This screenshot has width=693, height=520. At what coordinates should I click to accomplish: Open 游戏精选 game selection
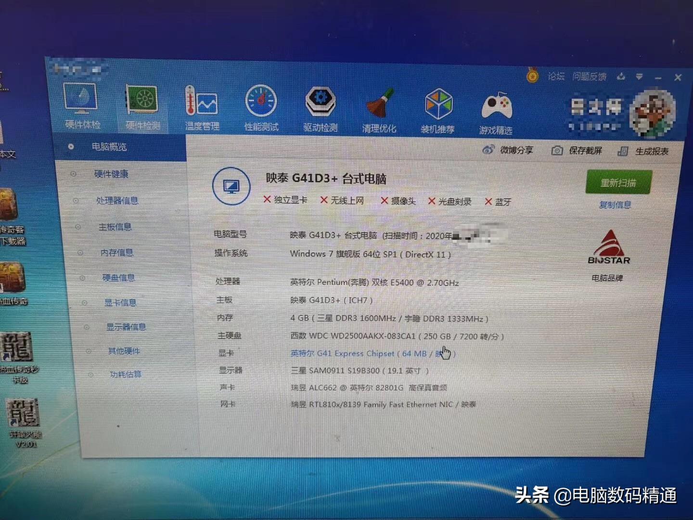[x=496, y=113]
